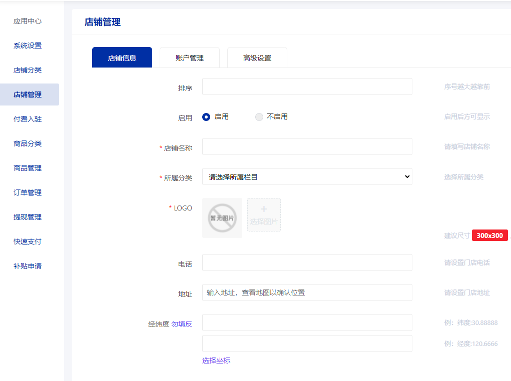
Task: Click the 地址 address input field
Action: coord(307,292)
